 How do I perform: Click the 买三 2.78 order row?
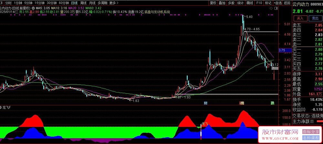pyautogui.click(x=308, y=59)
